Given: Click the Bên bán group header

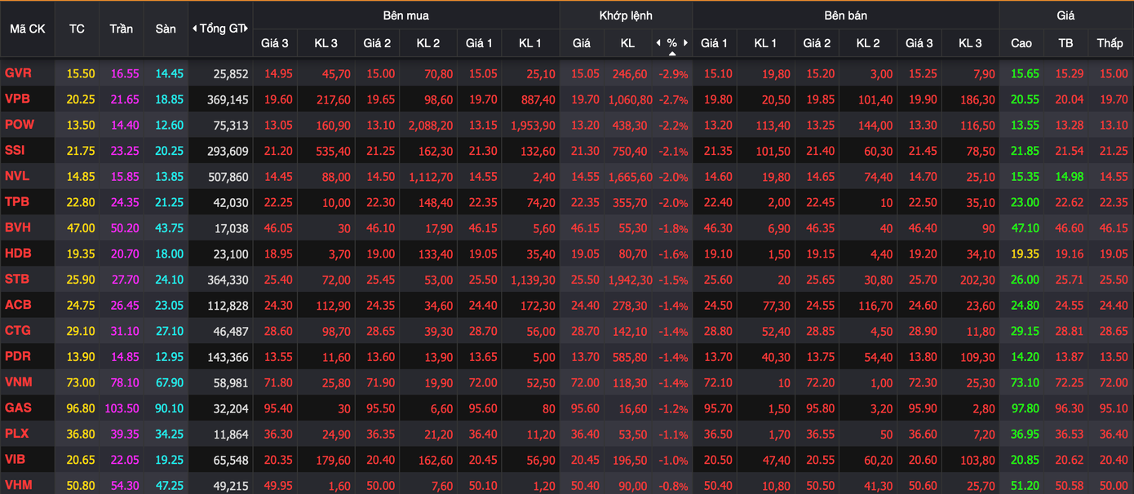Looking at the screenshot, I should pos(845,15).
